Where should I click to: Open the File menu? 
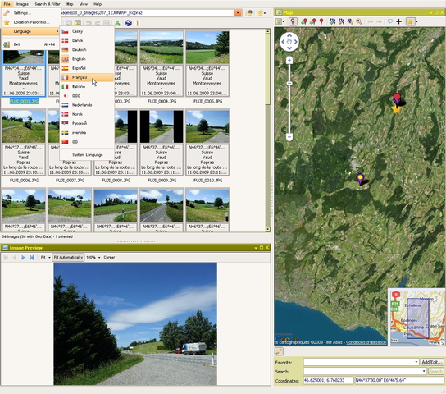tap(7, 4)
